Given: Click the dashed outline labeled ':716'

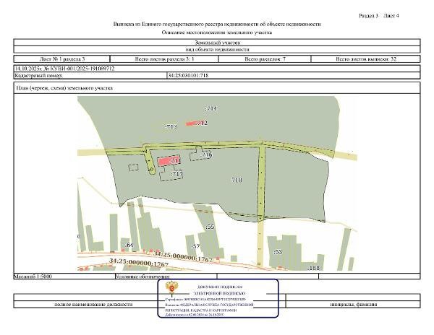Looking at the screenshot, I should coord(201,154).
